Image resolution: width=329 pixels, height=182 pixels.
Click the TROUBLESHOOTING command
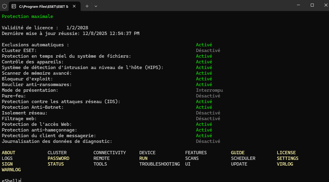[159, 164]
